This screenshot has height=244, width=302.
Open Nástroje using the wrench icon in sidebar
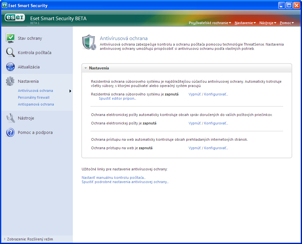click(x=10, y=118)
